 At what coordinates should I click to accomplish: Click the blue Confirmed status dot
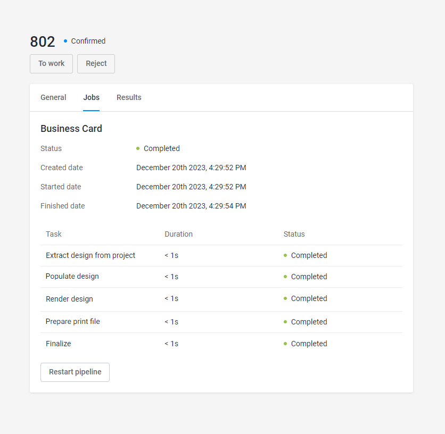coord(65,41)
